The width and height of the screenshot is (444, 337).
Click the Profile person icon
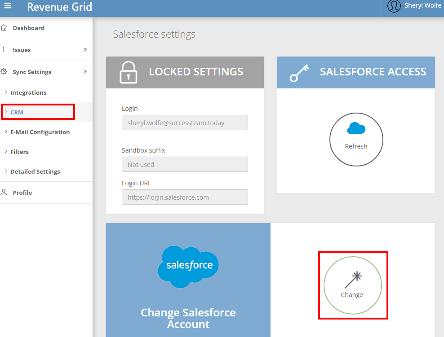[4, 192]
